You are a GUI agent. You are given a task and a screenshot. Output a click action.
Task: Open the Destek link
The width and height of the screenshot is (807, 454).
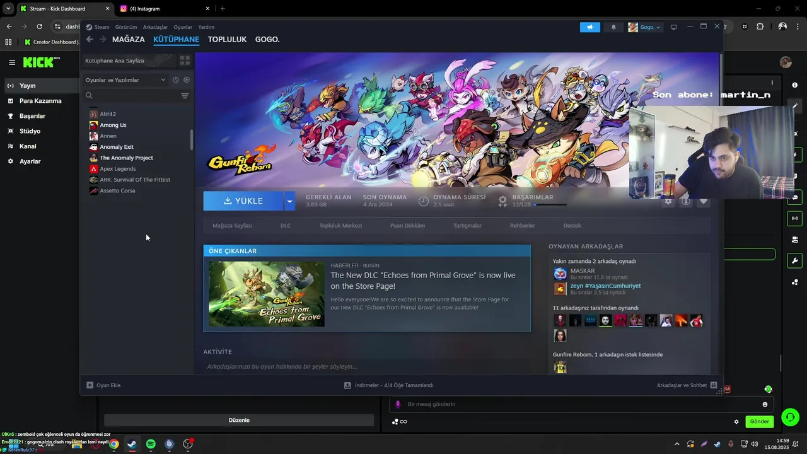tap(572, 226)
